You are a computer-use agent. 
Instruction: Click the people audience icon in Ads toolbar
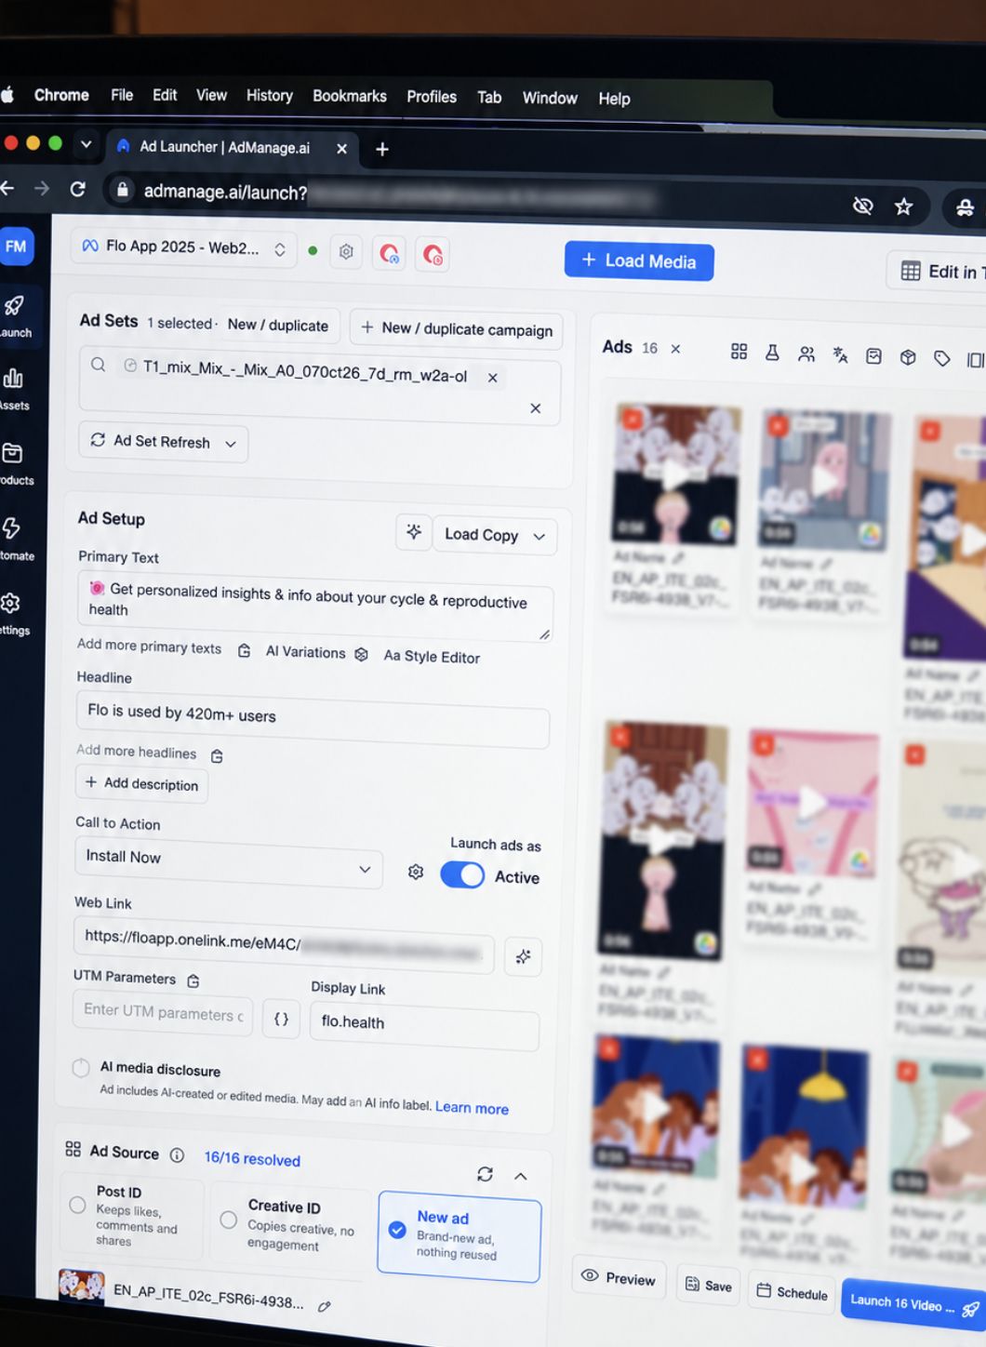pos(806,353)
